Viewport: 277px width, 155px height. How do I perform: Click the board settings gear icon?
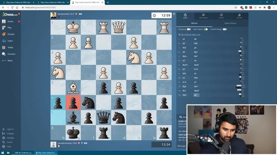click(x=174, y=14)
